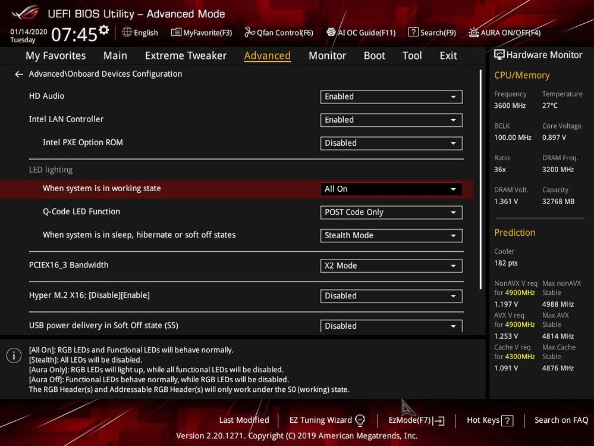Screen dimensions: 594x446
Task: Click the LED lighting section heading
Action: (x=51, y=170)
